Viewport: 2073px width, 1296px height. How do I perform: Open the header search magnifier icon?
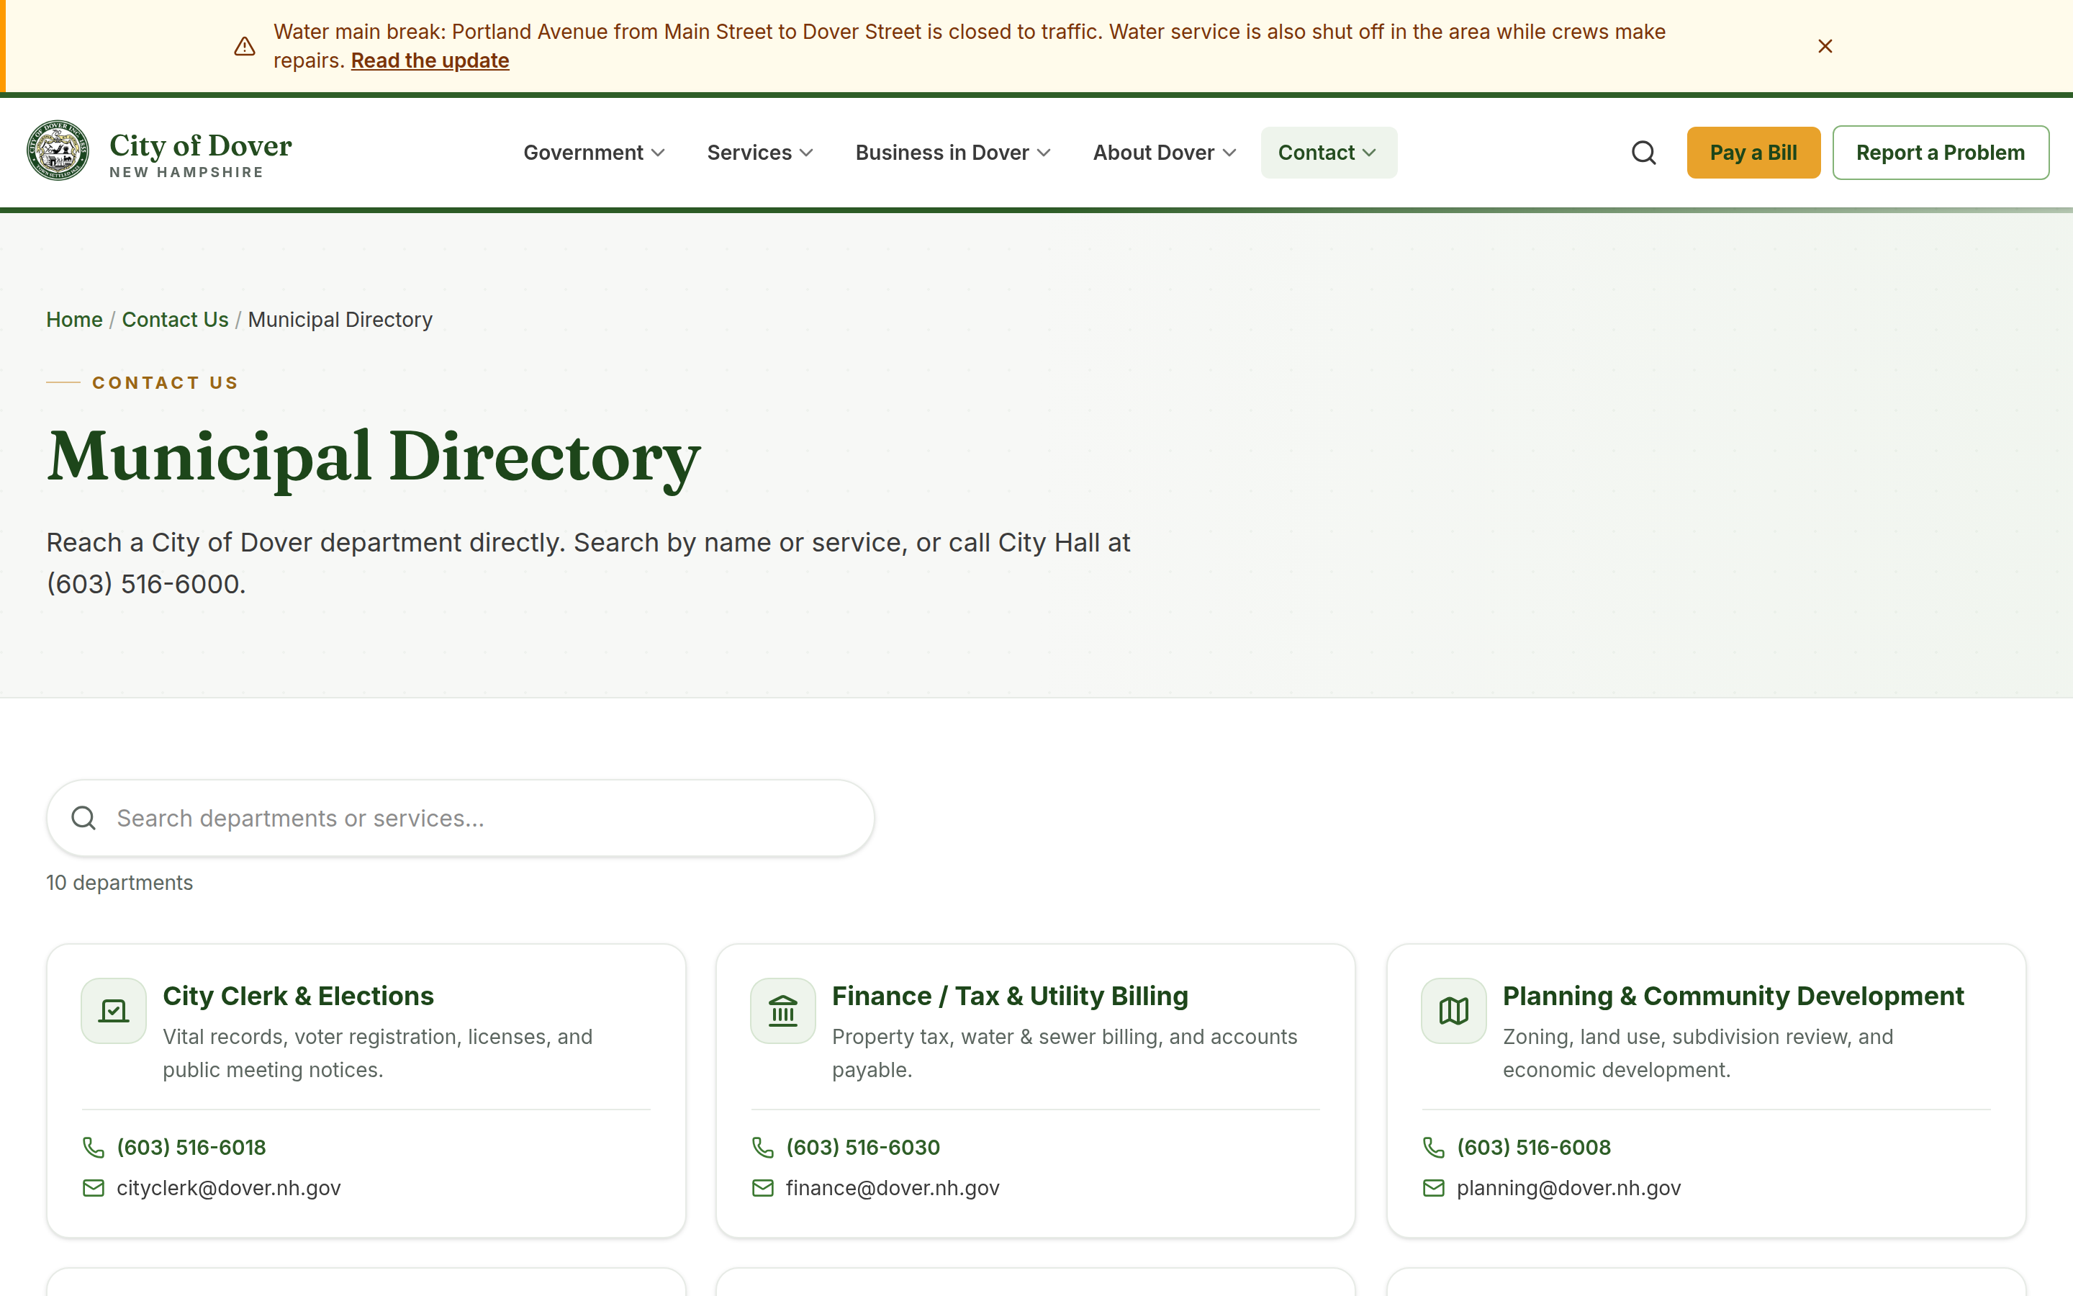(1643, 153)
